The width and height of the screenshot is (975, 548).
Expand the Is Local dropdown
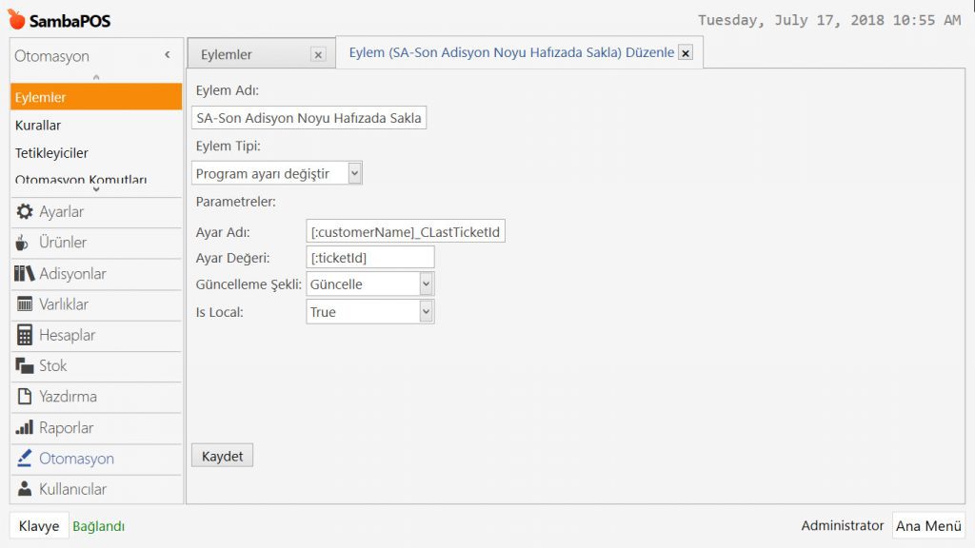pos(426,312)
